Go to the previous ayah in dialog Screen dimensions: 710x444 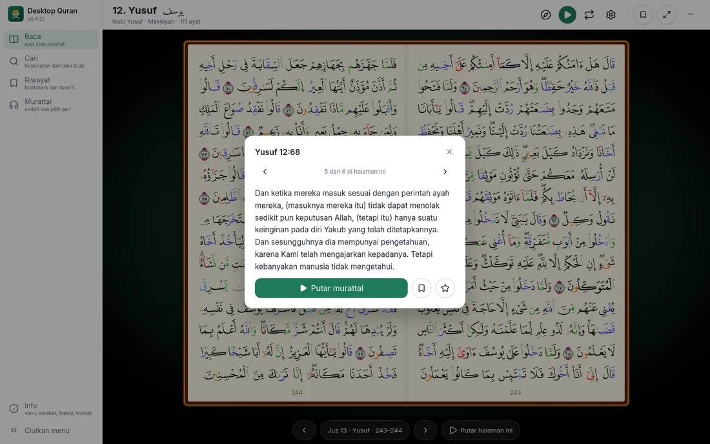click(265, 172)
